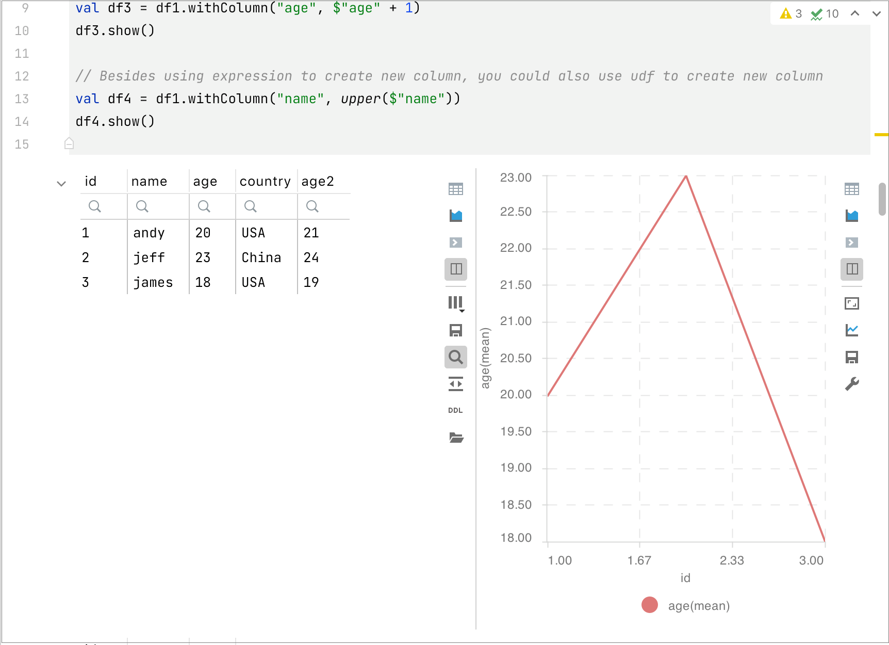Disable the active table search mode
Viewport: 889px width, 645px height.
455,357
